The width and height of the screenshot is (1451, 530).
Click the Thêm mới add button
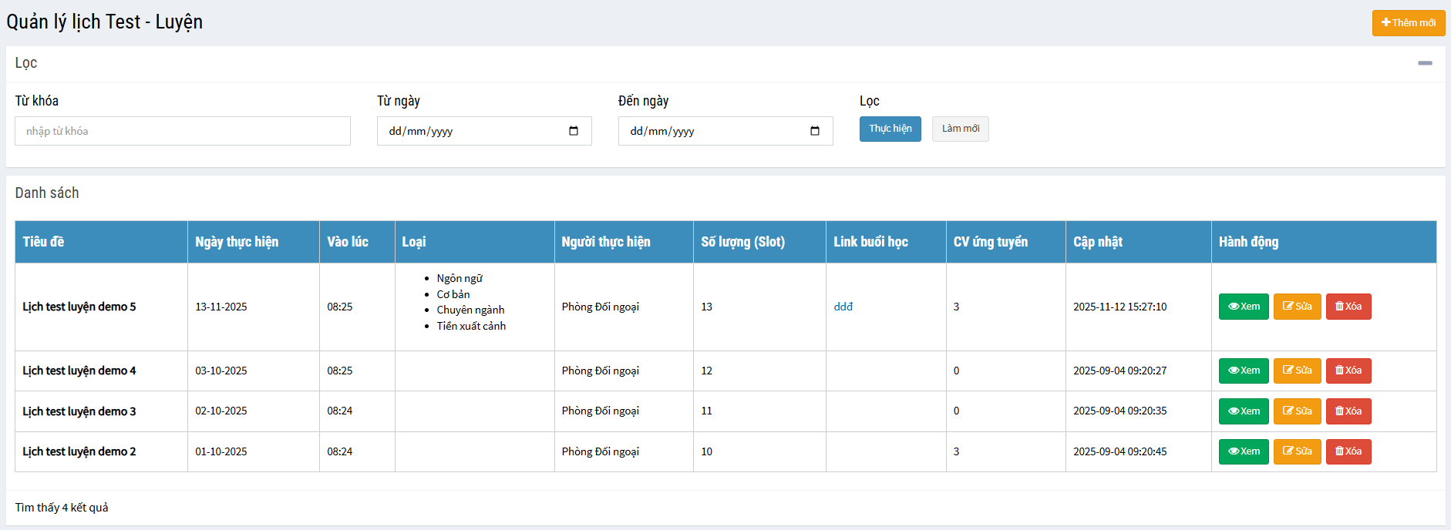[x=1408, y=23]
